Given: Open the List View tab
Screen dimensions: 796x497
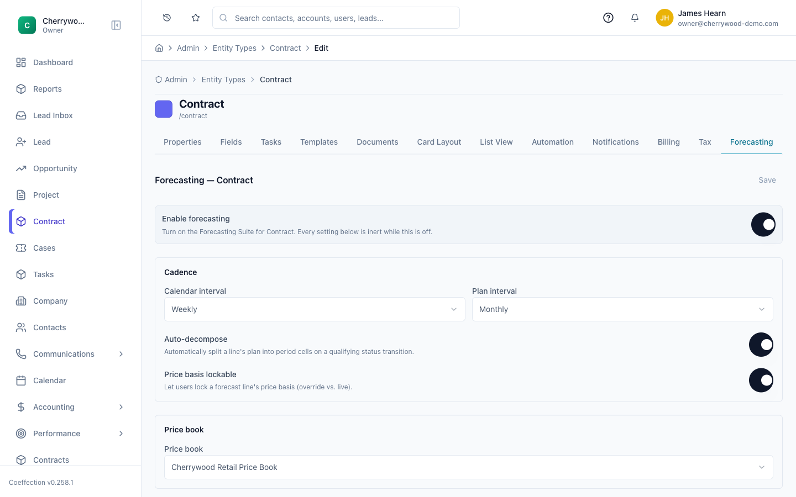Looking at the screenshot, I should 496,142.
